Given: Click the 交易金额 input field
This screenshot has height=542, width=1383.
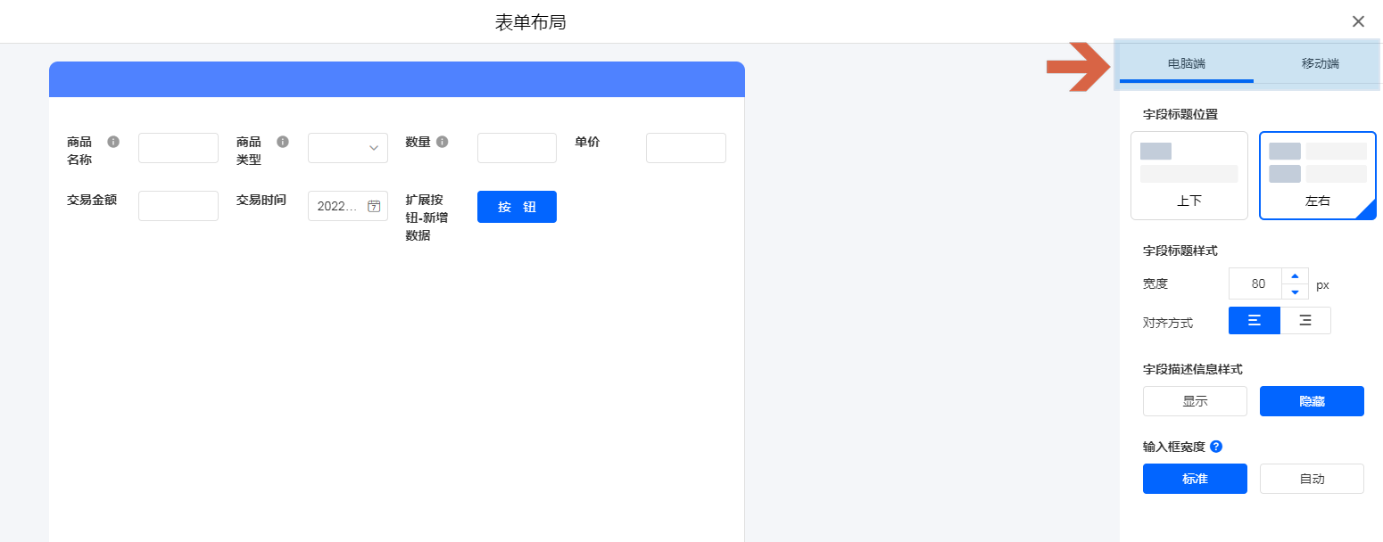Looking at the screenshot, I should 178,206.
